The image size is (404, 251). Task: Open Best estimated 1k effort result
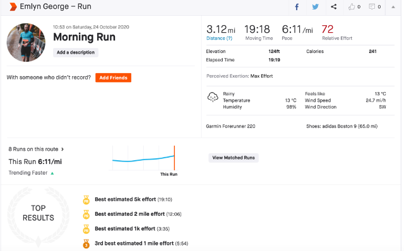(132, 228)
